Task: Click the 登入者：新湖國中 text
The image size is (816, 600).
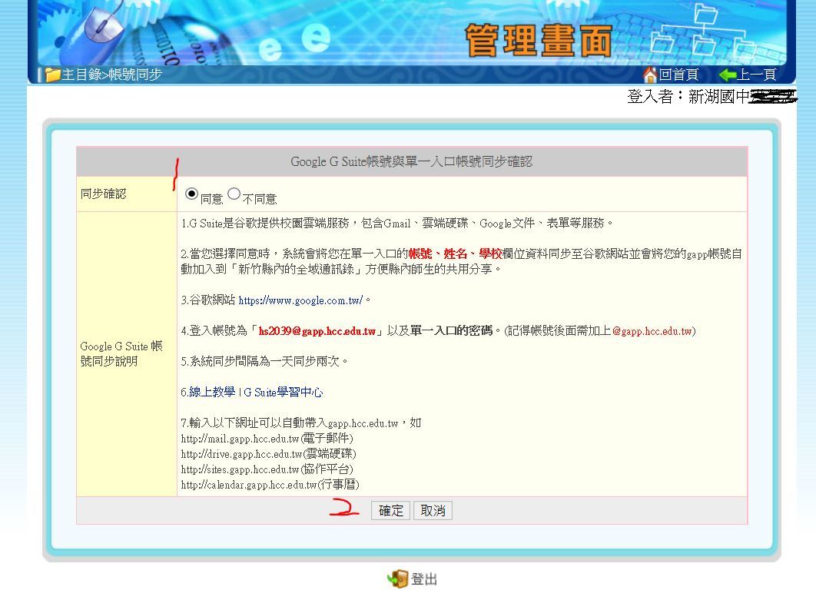Action: [x=688, y=96]
